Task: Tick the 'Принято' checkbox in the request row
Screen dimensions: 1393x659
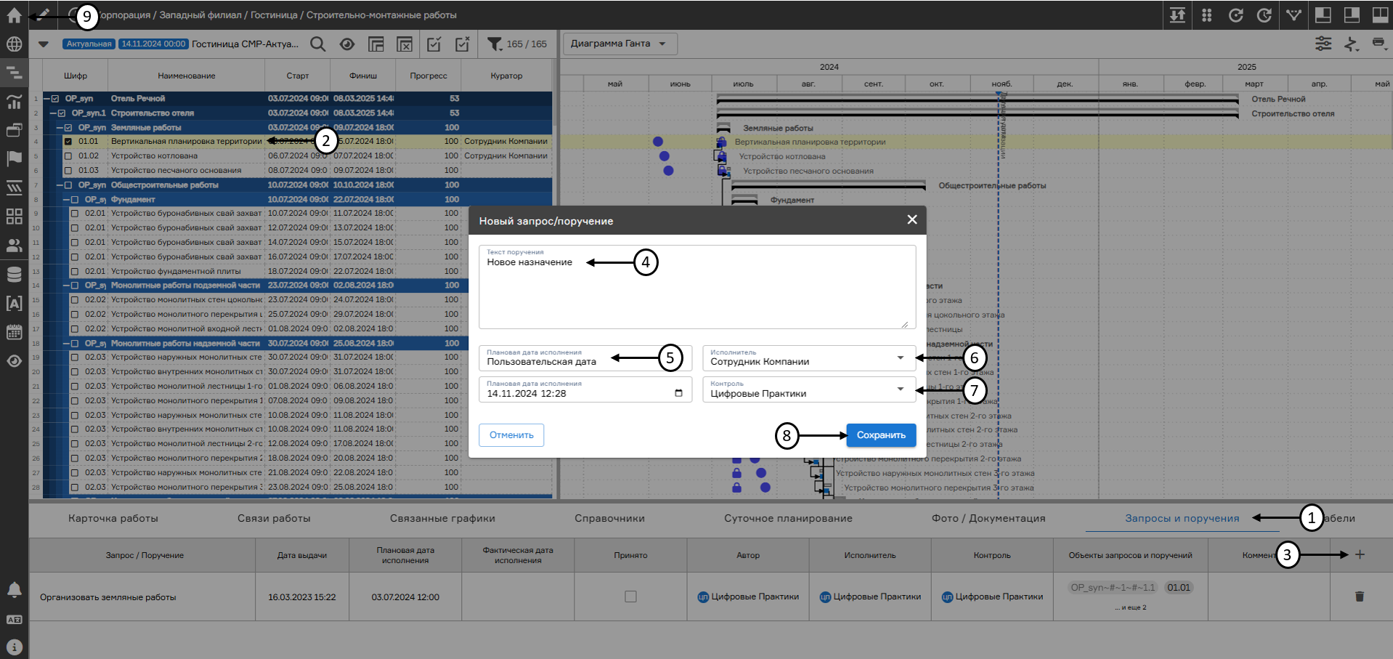Action: (x=630, y=597)
